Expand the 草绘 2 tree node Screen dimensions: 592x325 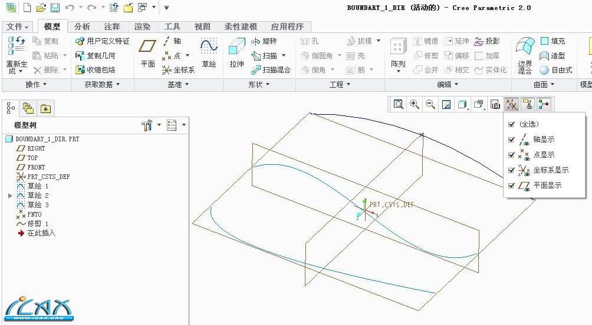pyautogui.click(x=10, y=195)
